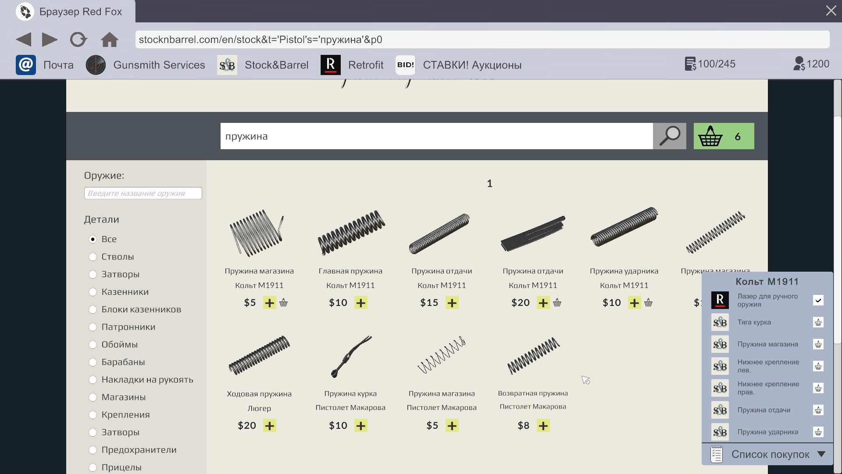Open the shopping basket showing 6 items
Screen dimensions: 842x474
coord(724,136)
